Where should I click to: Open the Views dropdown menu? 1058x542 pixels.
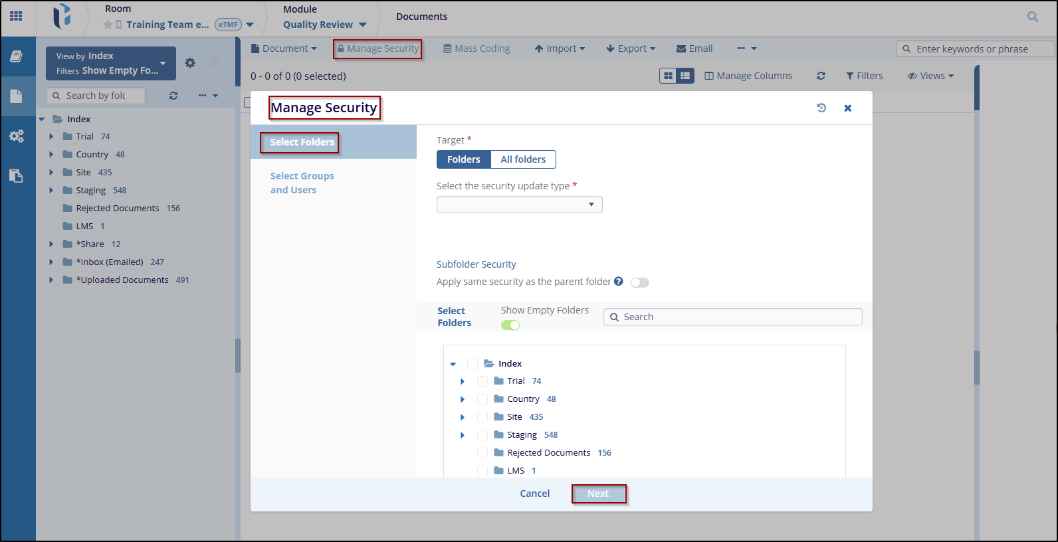[x=930, y=76]
